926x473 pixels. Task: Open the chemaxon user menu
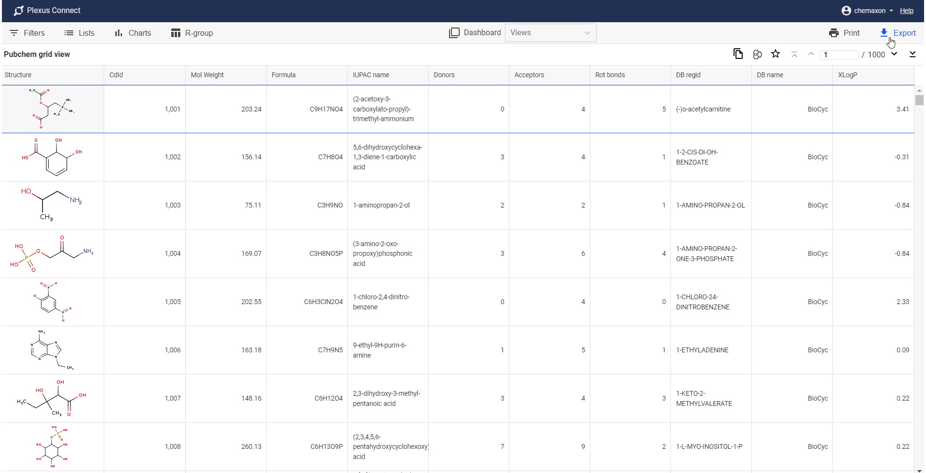tap(867, 11)
